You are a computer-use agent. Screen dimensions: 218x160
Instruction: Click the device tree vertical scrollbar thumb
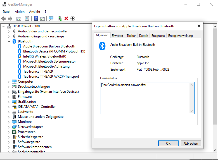pyautogui.click(x=215, y=77)
